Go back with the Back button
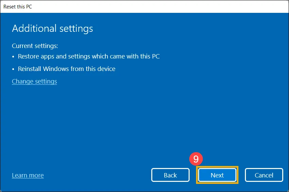 click(170, 175)
